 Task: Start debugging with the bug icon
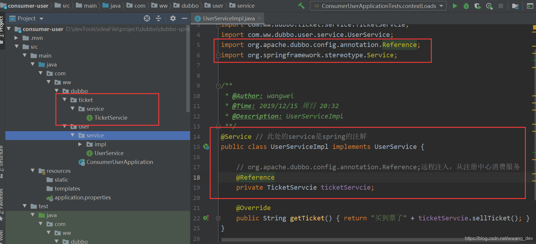coord(466,6)
